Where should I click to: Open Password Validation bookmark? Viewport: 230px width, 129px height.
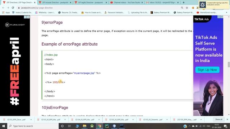[114, 13]
